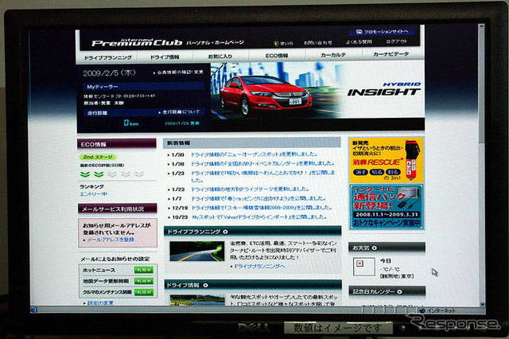Select the メールサービス利用状況 sidebar header
This screenshot has width=509, height=339.
click(x=117, y=208)
